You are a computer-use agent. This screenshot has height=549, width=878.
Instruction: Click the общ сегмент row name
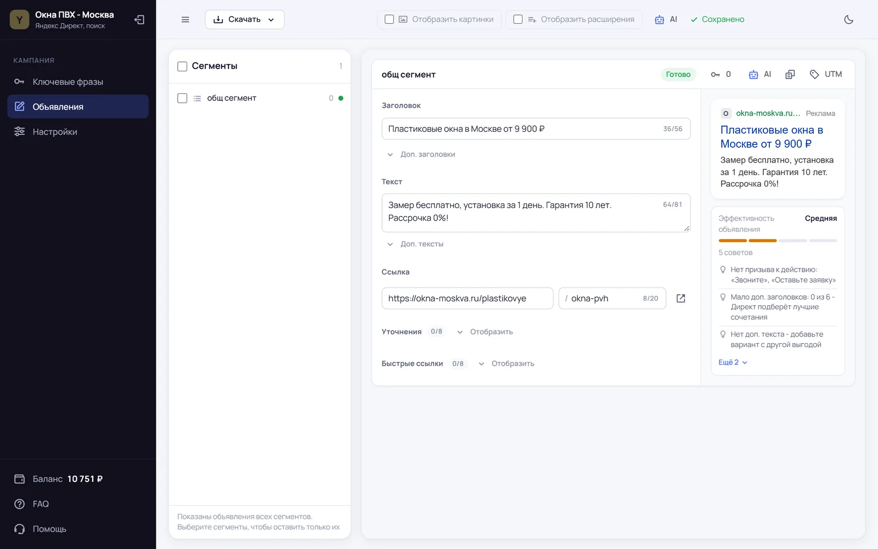coord(232,98)
